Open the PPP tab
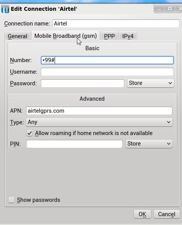This screenshot has width=182, height=225. click(109, 36)
